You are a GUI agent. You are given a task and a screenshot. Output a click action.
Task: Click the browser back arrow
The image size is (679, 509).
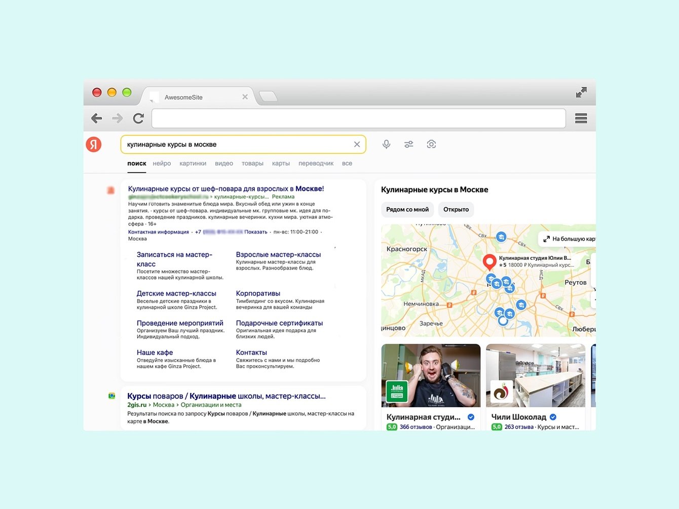[x=96, y=119]
